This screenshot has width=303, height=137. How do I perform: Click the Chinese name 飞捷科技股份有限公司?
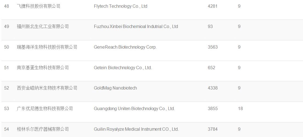(x=39, y=6)
